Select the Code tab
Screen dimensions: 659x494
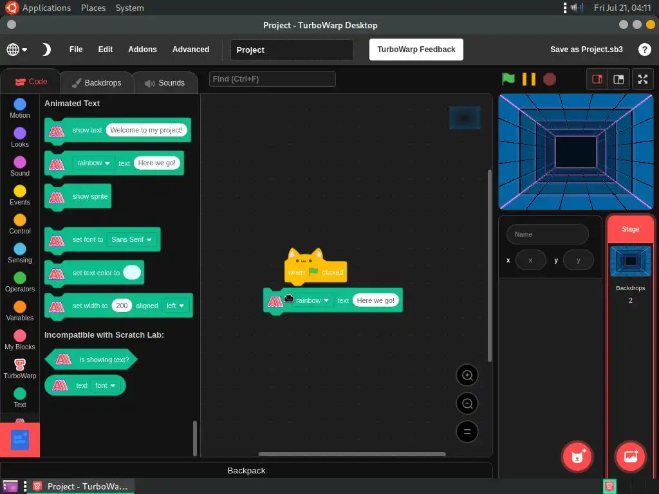(32, 82)
